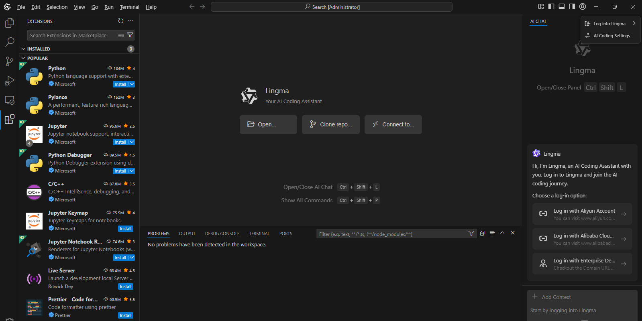Screen dimensions: 642x321
Task: Click the Clone repo... button
Action: [330, 124]
